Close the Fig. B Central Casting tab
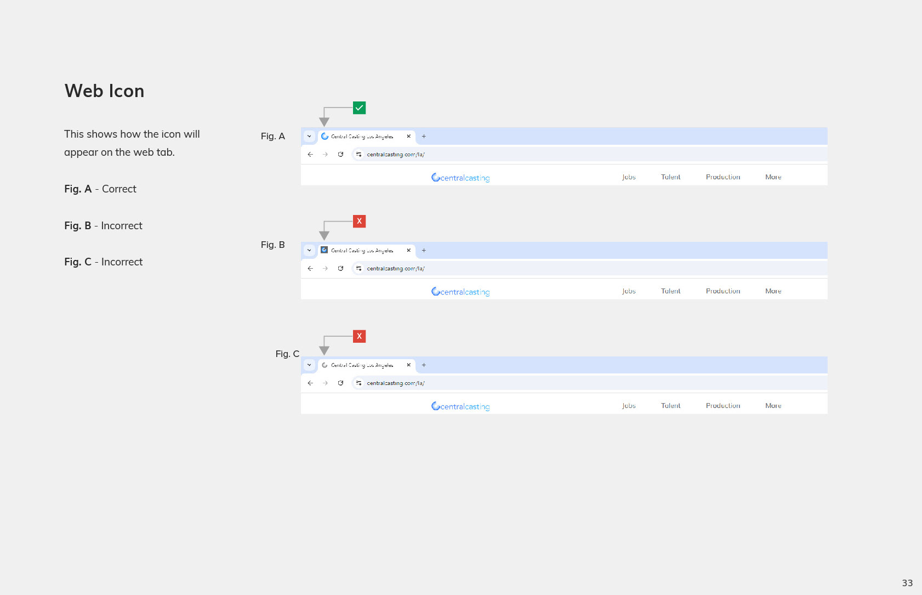 [x=408, y=251]
